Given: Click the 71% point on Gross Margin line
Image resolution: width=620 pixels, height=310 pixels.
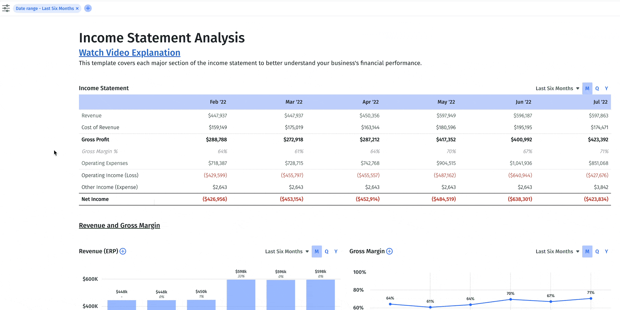Looking at the screenshot, I should (591, 298).
